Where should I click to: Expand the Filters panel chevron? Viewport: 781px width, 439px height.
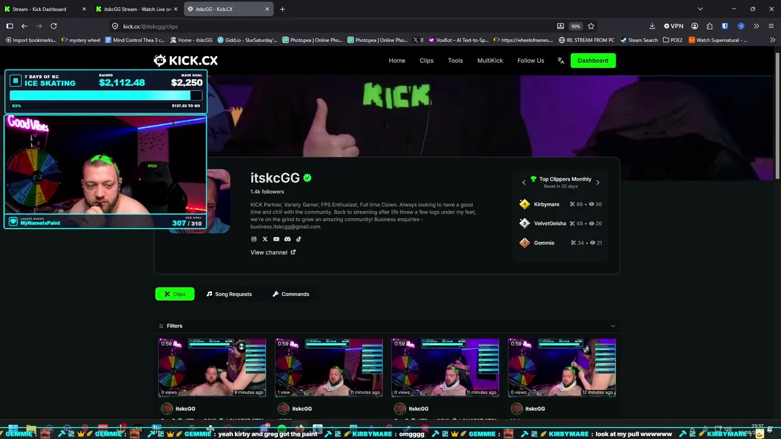pyautogui.click(x=613, y=326)
